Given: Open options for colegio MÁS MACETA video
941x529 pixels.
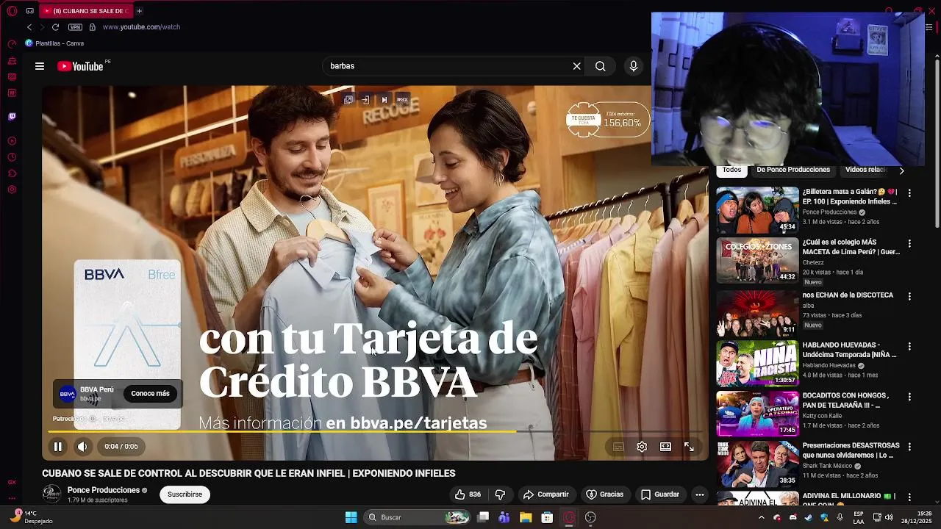Looking at the screenshot, I should click(909, 243).
